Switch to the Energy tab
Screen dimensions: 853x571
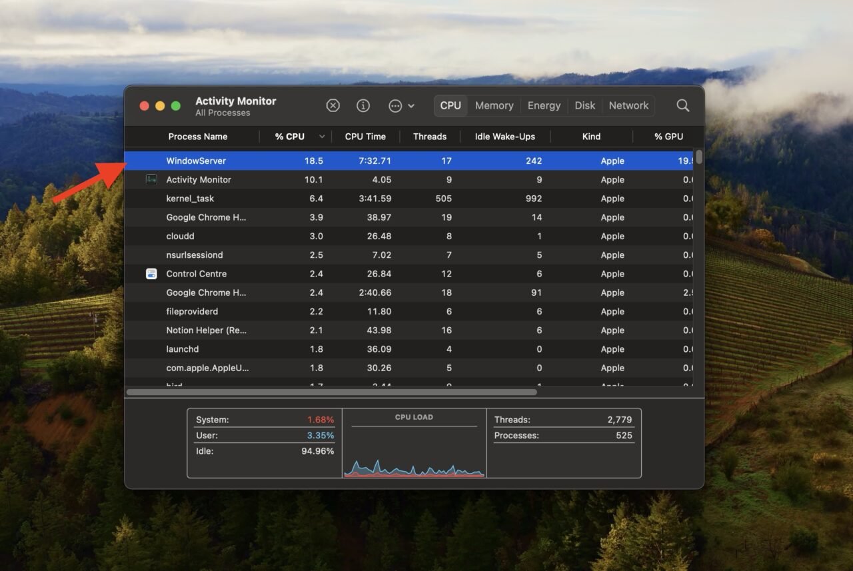pyautogui.click(x=544, y=105)
